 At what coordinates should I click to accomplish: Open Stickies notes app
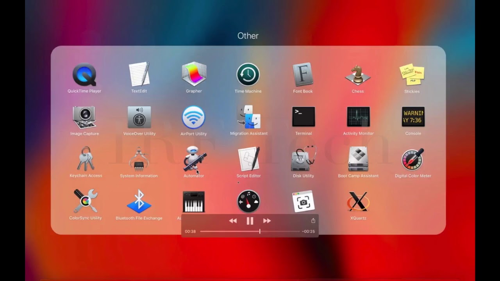pos(412,74)
